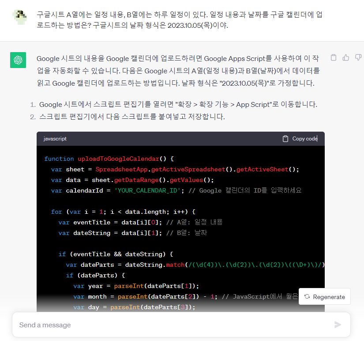Viewport: 364px width, 341px height.
Task: Click list step 2 about pasting script
Action: point(132,117)
